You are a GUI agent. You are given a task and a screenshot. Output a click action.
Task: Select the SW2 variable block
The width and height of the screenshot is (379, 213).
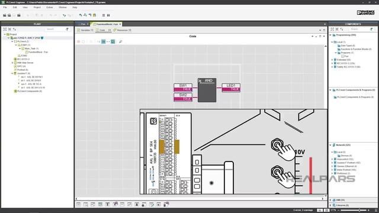[183, 97]
